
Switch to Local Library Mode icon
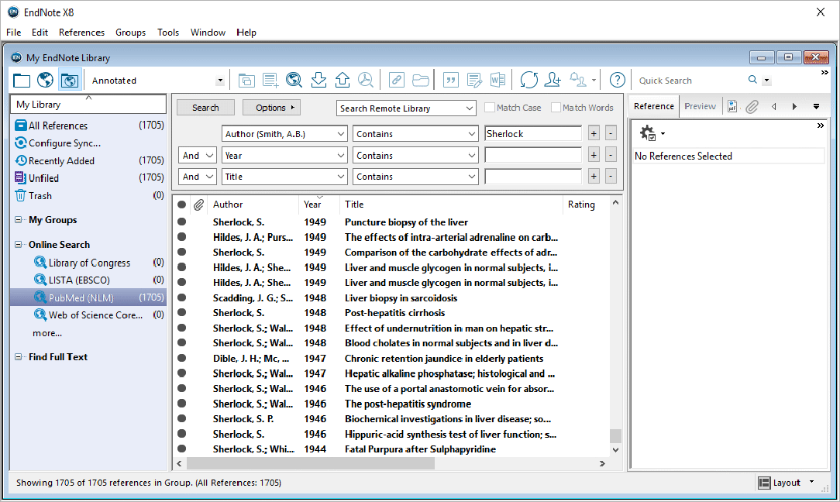[x=22, y=80]
